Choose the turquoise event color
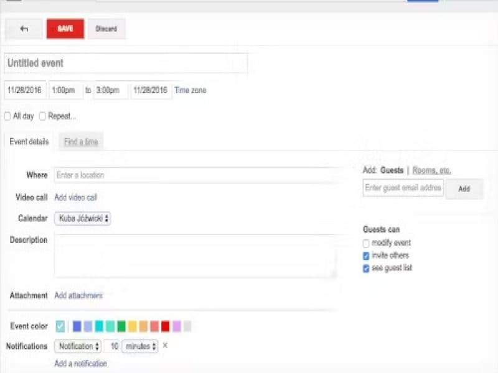This screenshot has width=498, height=373. [99, 326]
